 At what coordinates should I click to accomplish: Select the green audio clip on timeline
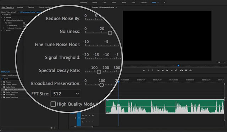pos(165,106)
